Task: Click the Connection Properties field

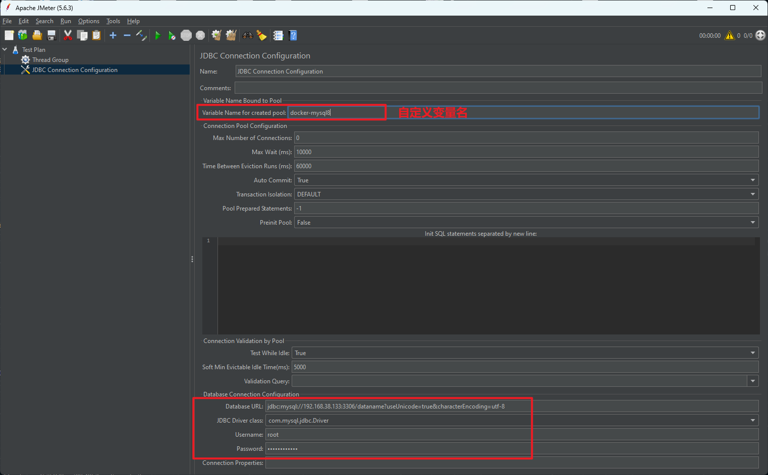Action: pyautogui.click(x=512, y=463)
